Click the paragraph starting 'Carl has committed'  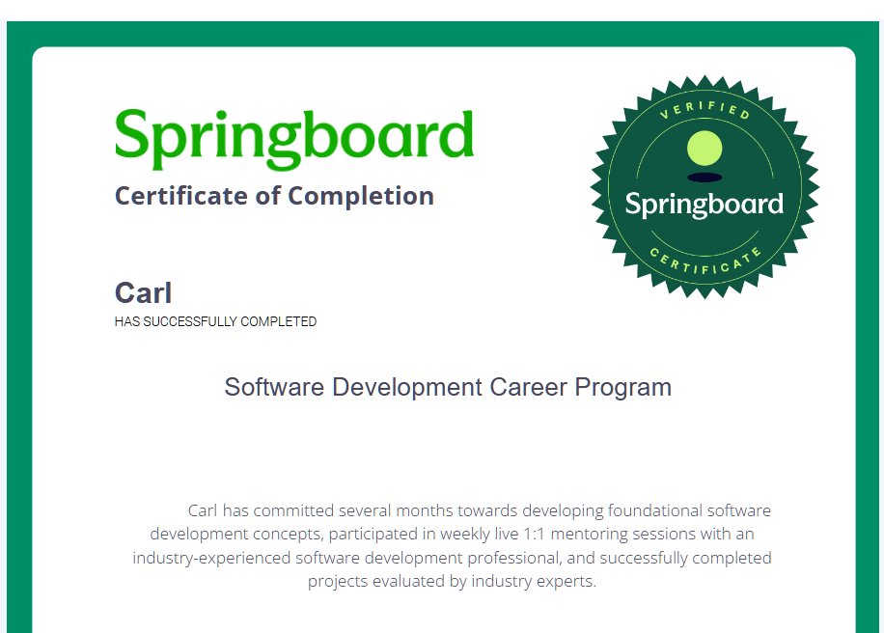point(452,545)
